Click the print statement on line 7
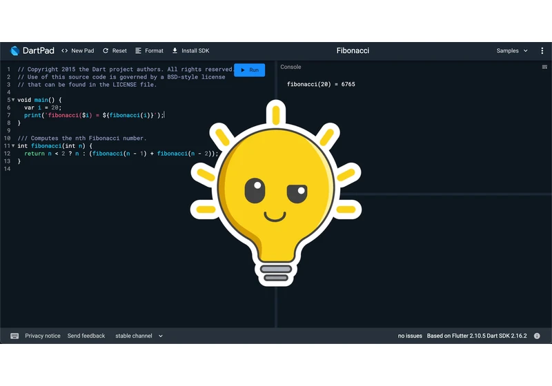The image size is (552, 386). pos(94,115)
